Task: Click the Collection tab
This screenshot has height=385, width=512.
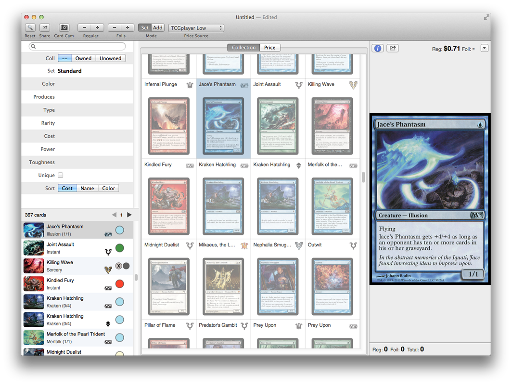Action: tap(244, 47)
